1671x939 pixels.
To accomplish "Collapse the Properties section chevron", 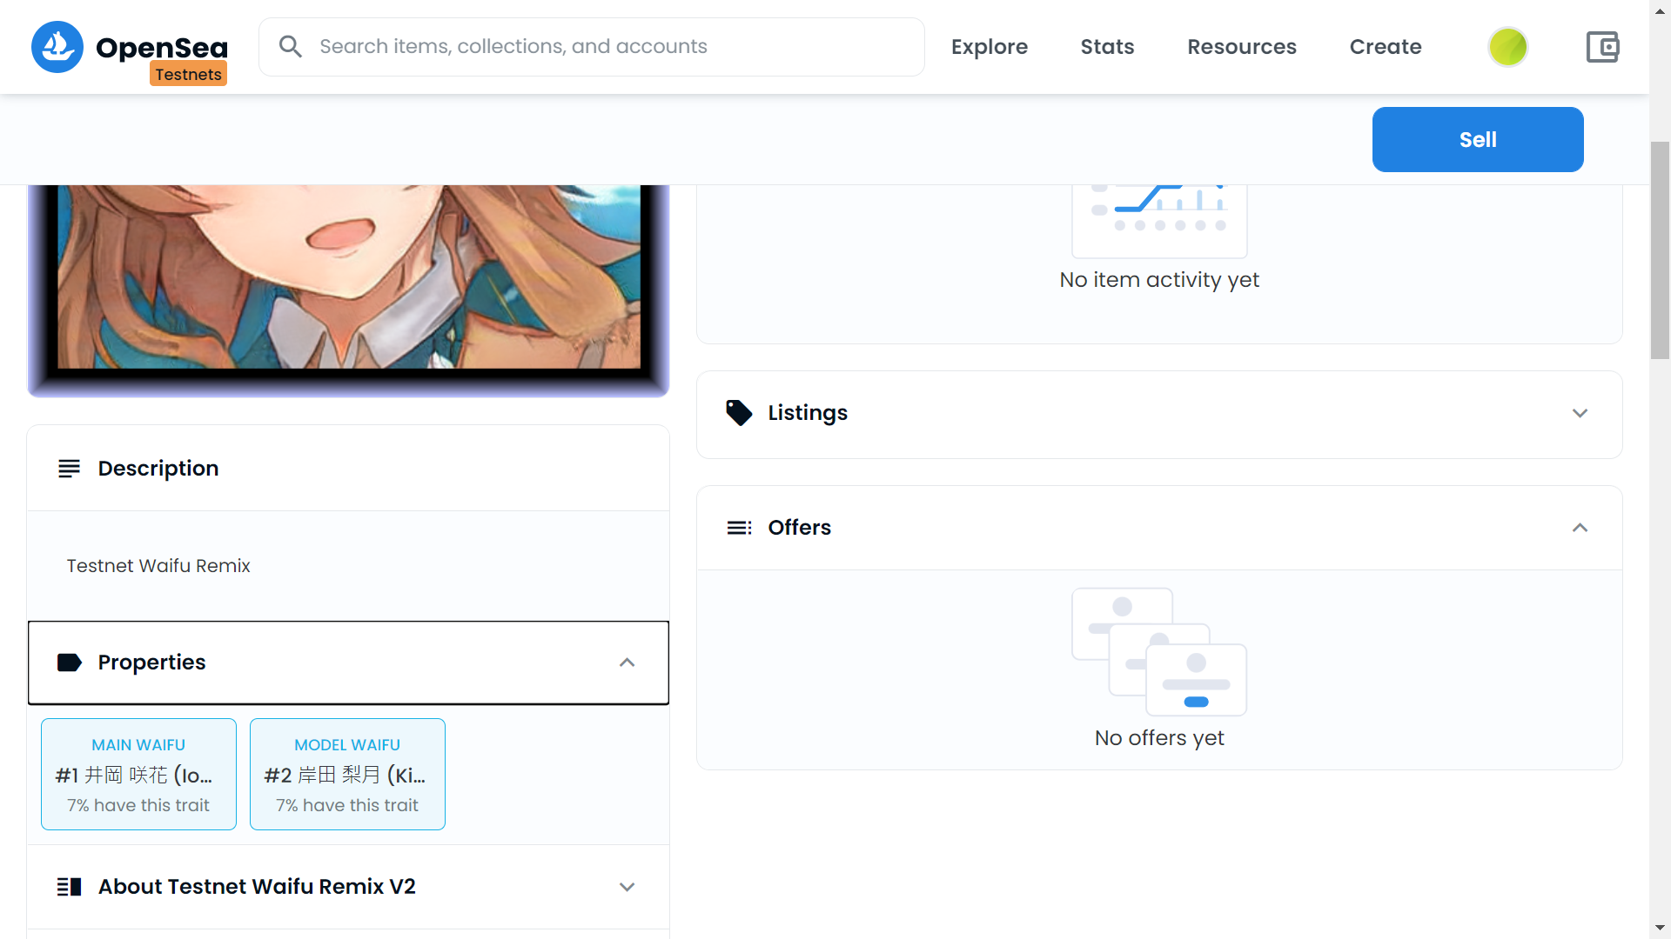I will 627,663.
